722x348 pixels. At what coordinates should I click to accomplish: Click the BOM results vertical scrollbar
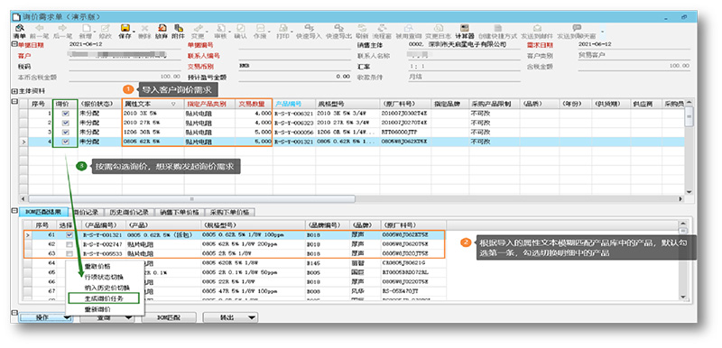point(683,231)
